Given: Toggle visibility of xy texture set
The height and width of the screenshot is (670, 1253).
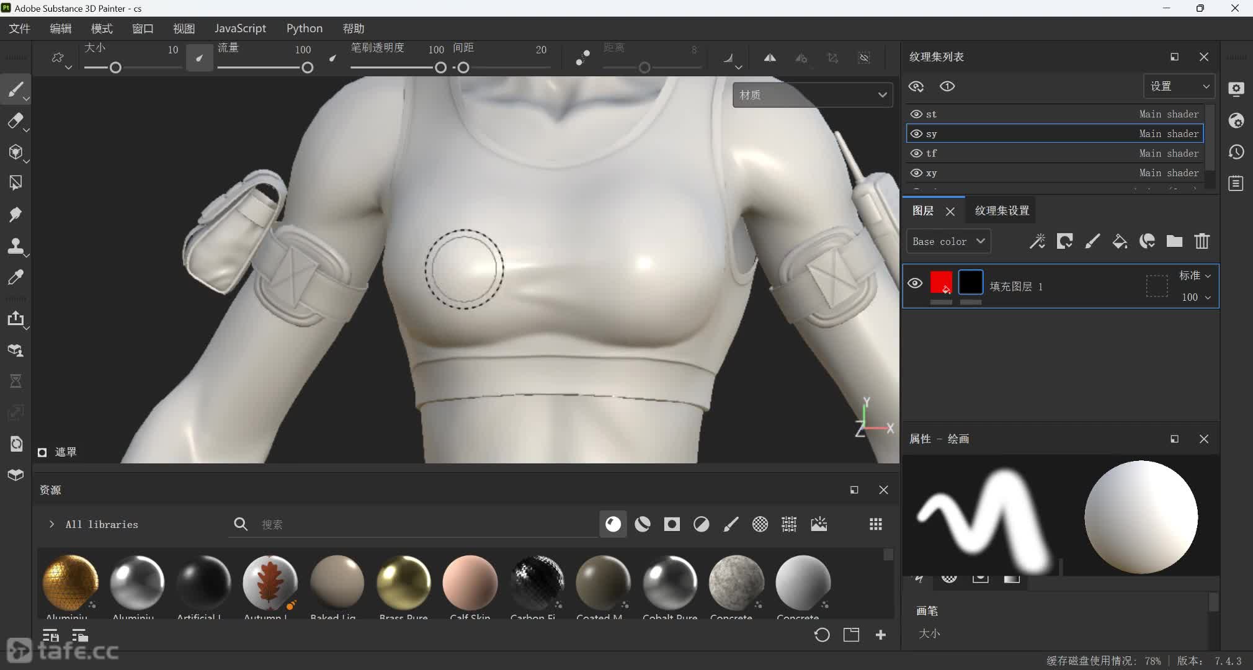Looking at the screenshot, I should point(916,173).
